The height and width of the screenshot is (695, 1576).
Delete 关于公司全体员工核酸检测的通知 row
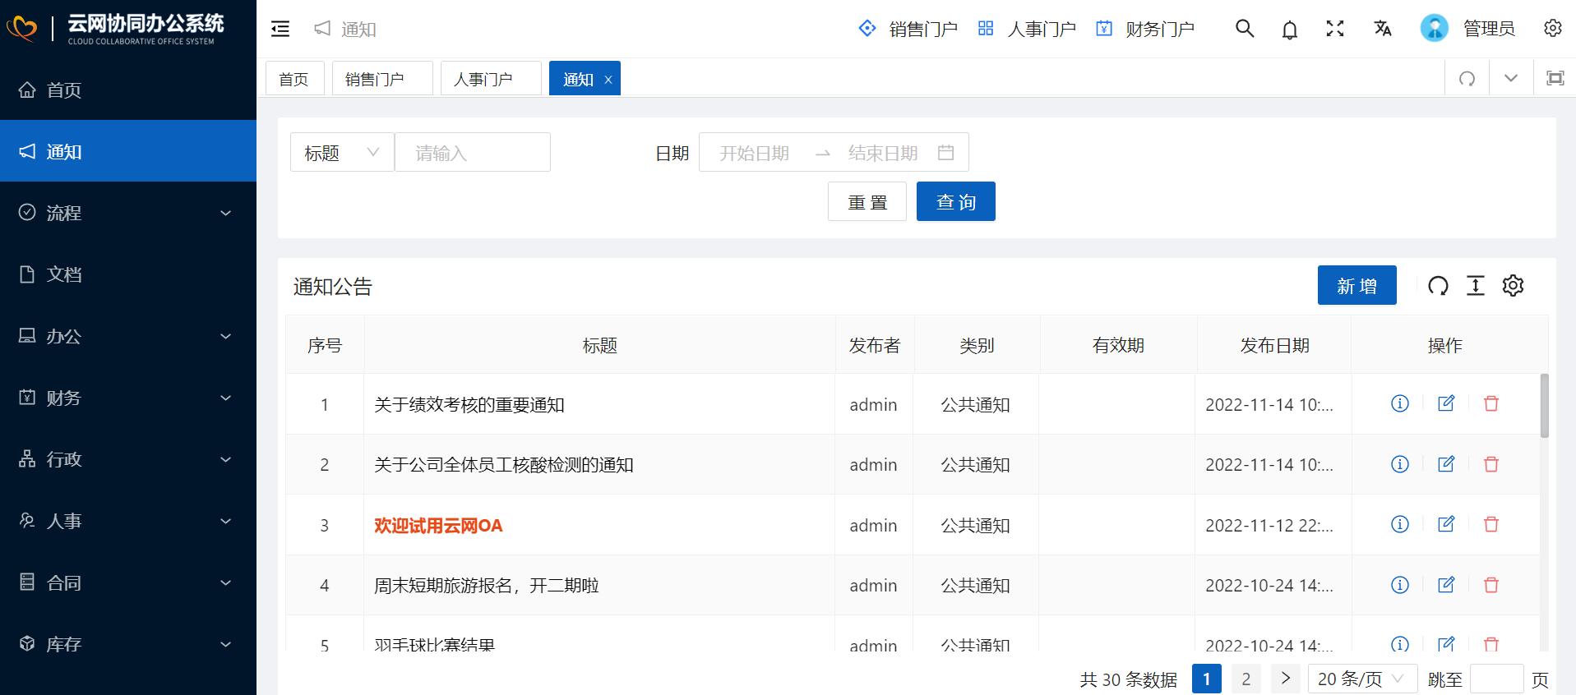pyautogui.click(x=1490, y=464)
